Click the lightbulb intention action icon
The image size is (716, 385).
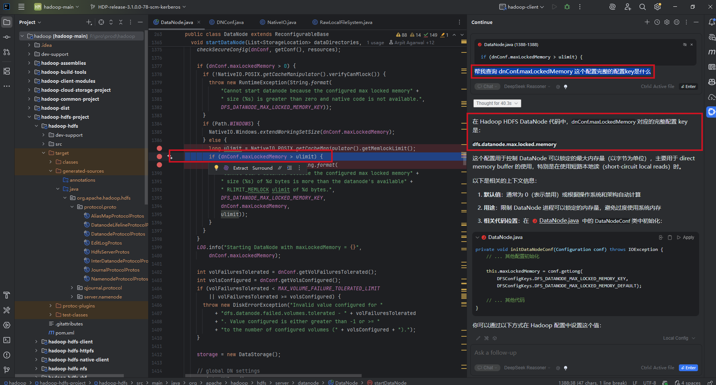pos(216,168)
